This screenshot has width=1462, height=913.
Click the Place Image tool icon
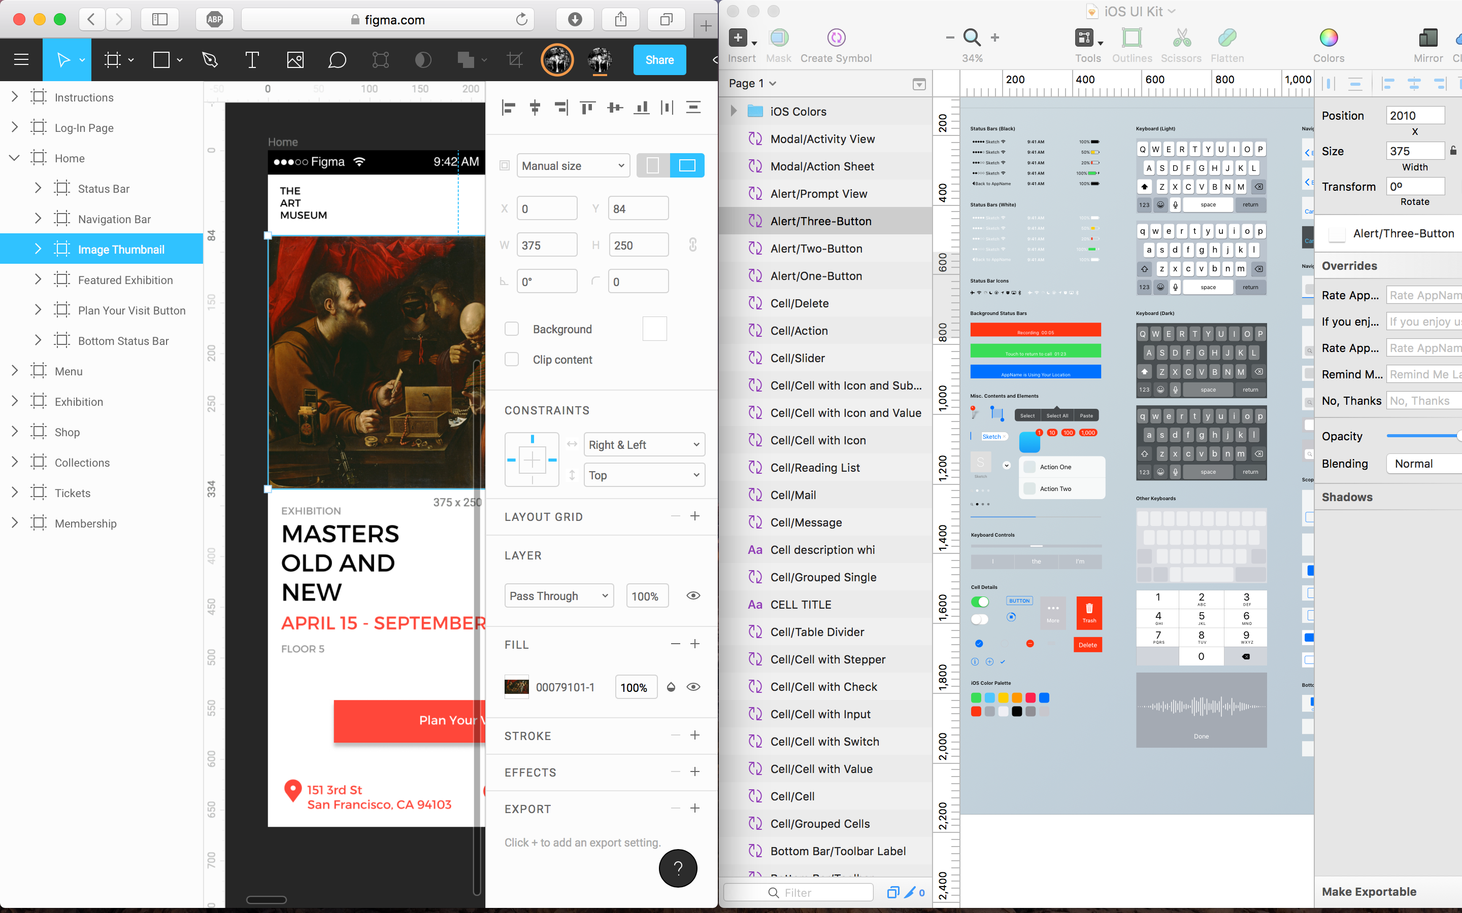coord(295,60)
